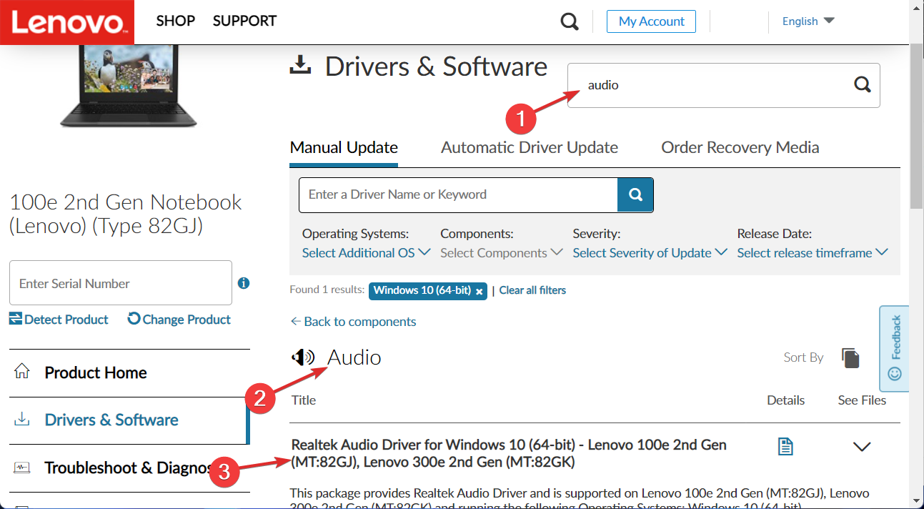The image size is (924, 509).
Task: Click the Drivers & Software download icon heading
Action: click(300, 66)
